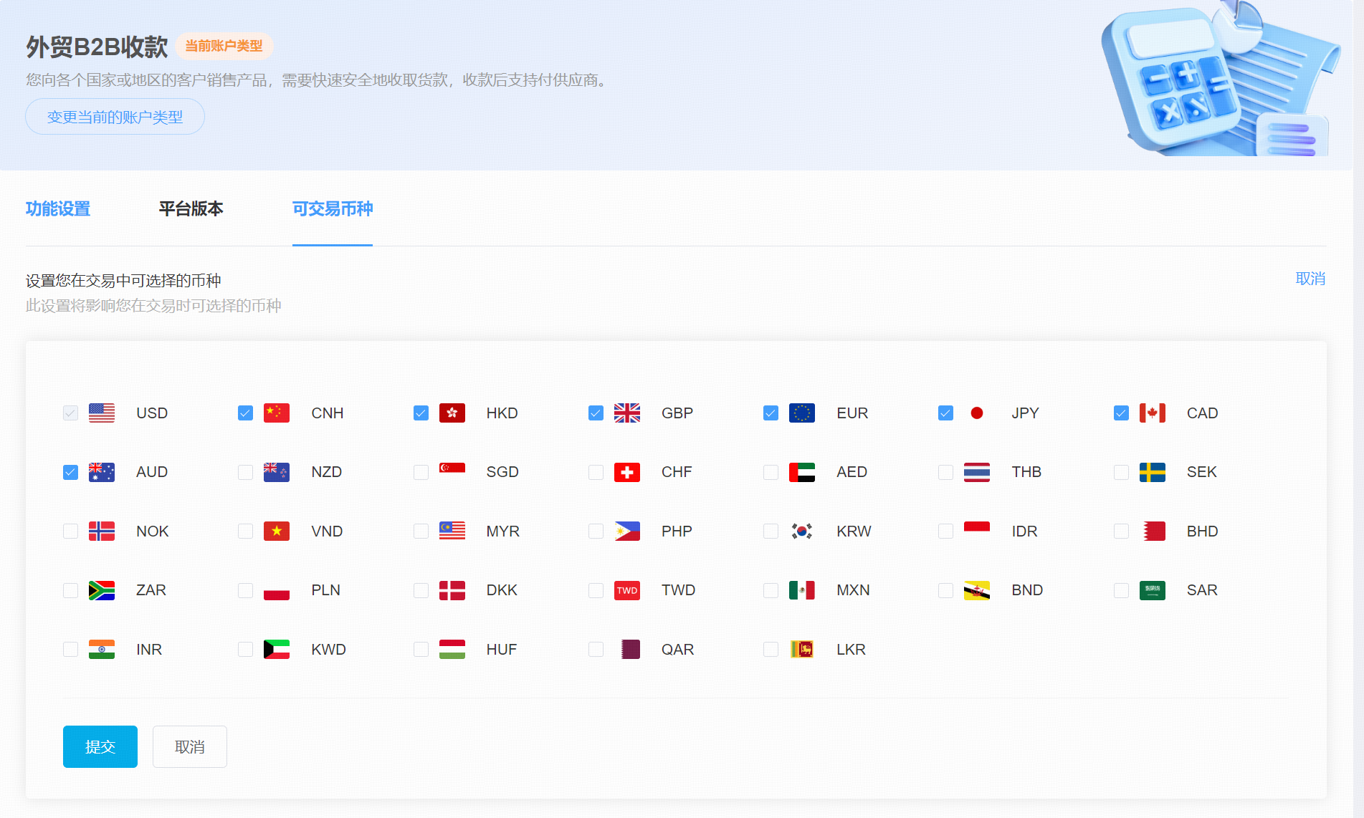Enable the SGD currency checkbox
1364x818 pixels.
(421, 472)
